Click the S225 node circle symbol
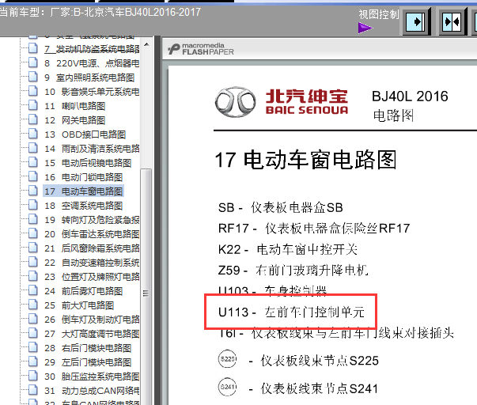 [228, 359]
